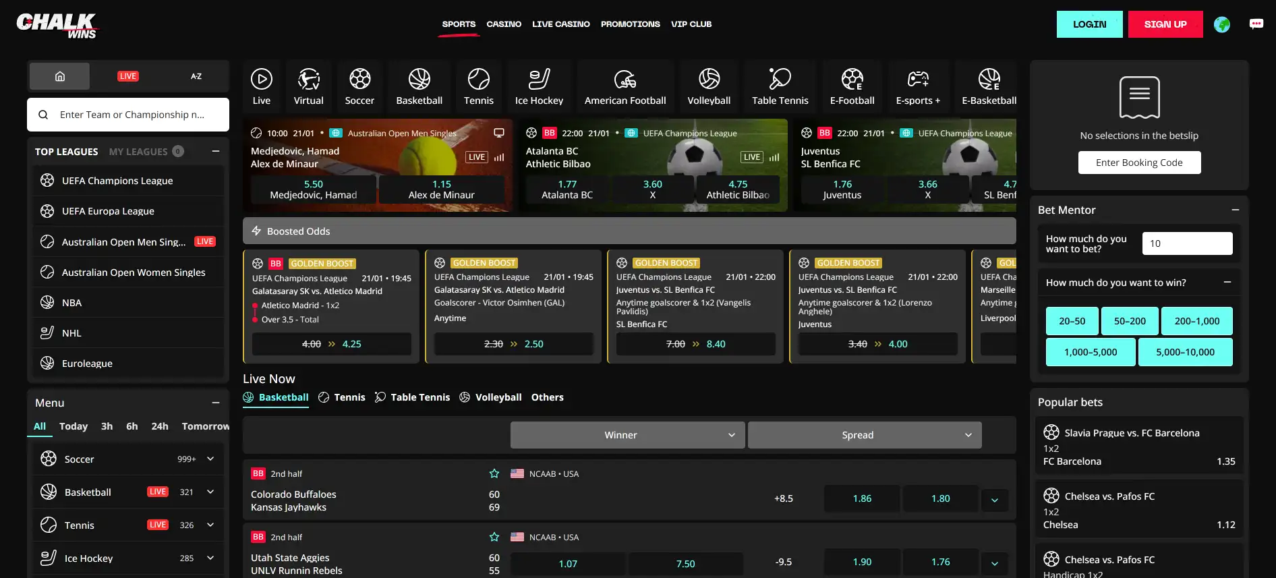Collapse 'How much do you want to win'
The width and height of the screenshot is (1276, 578).
(1227, 282)
